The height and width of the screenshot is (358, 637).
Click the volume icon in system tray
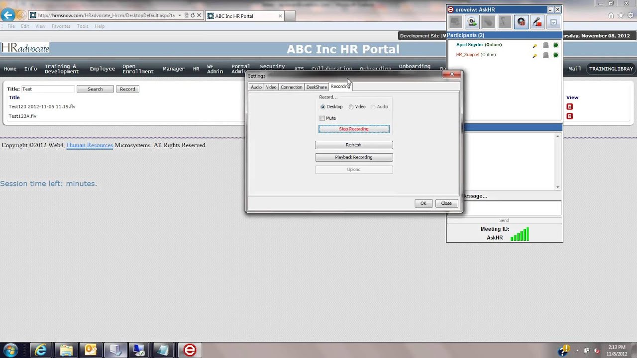tap(596, 350)
